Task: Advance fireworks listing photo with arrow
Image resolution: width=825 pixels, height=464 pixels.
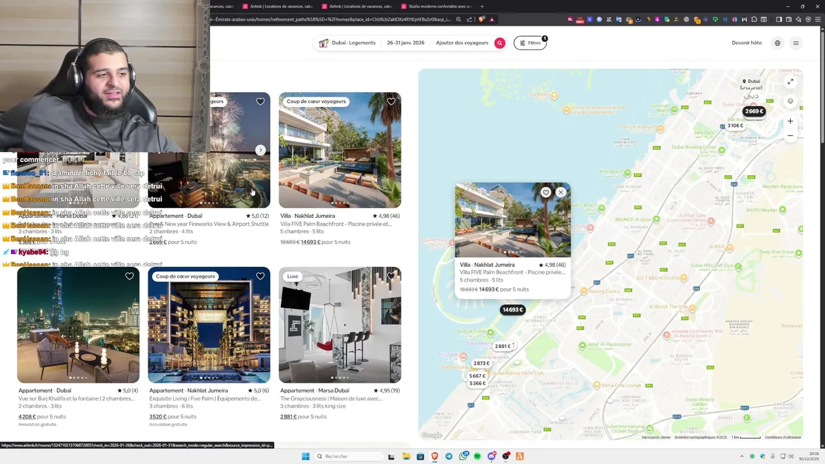Action: (x=260, y=150)
